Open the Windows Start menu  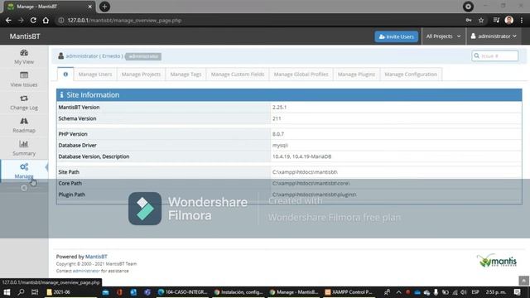pos(7,292)
